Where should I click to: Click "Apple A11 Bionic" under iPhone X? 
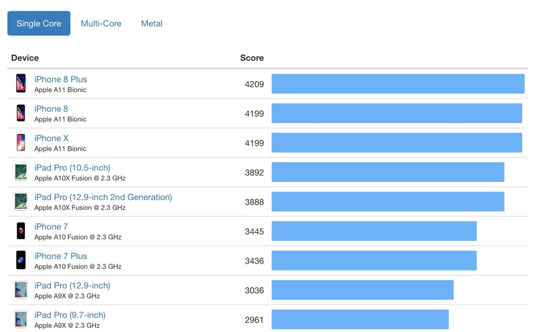(60, 149)
